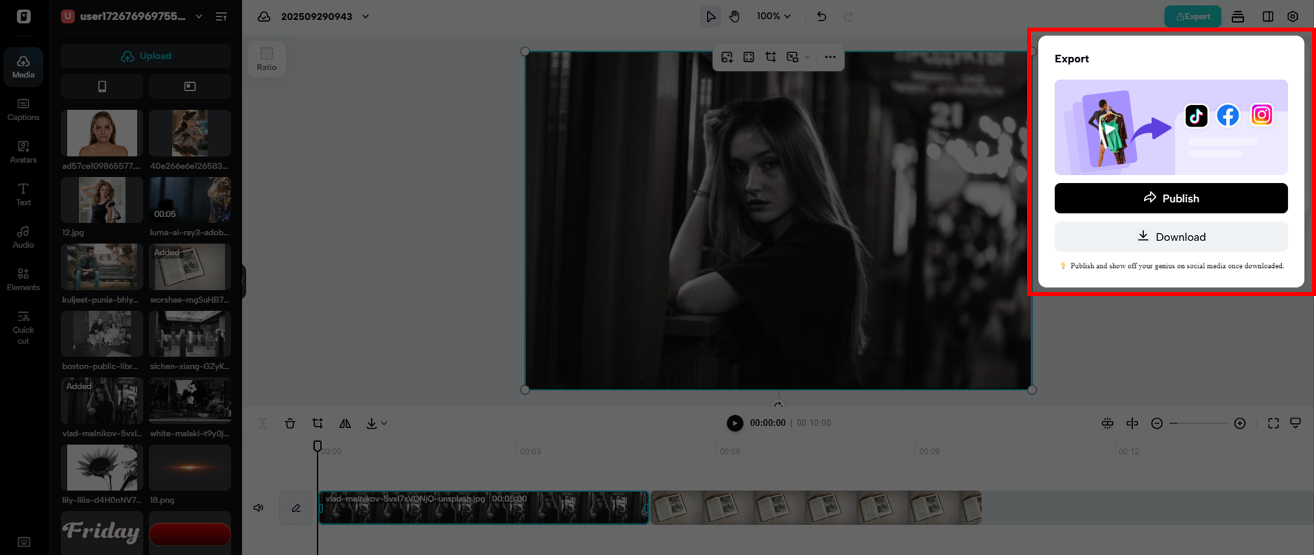Open the Ratio selector
This screenshot has height=555, width=1316.
tap(266, 58)
